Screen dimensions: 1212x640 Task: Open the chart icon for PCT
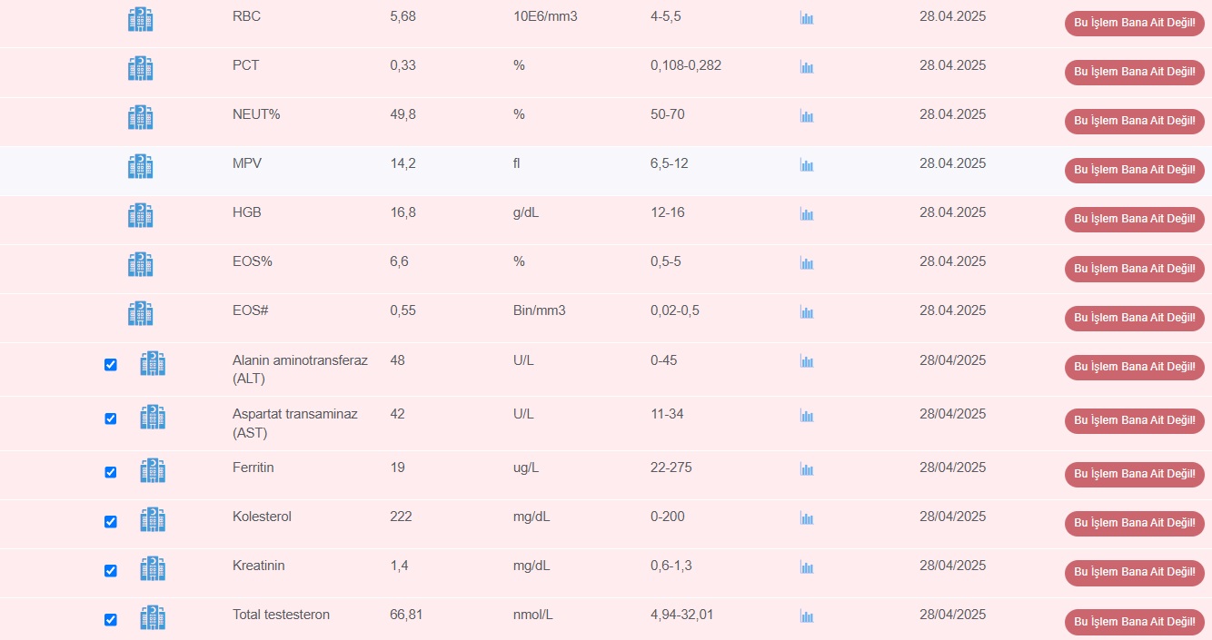click(807, 67)
